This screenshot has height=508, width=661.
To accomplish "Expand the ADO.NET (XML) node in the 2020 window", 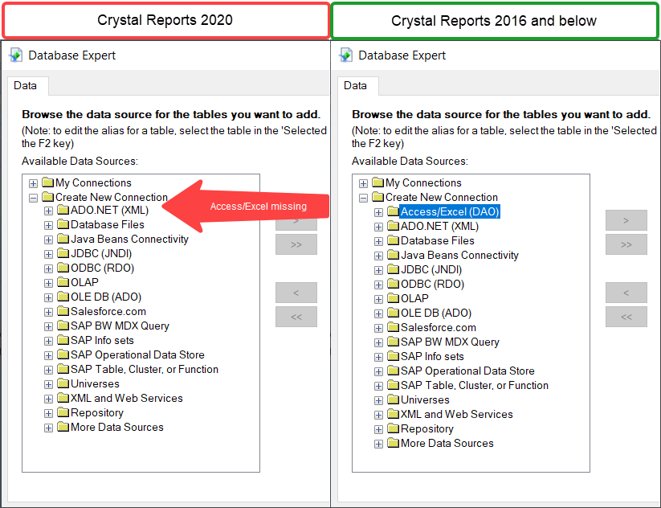I will coord(48,211).
